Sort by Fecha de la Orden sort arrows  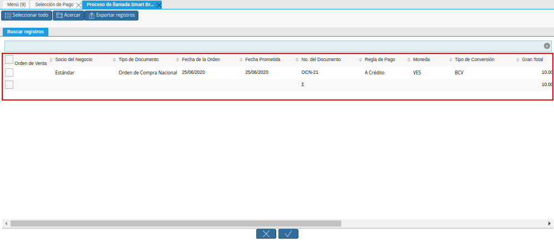point(241,59)
